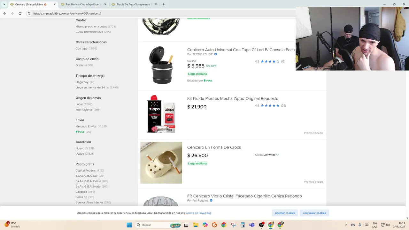
Task: Open weather widget 19°C Soleado
Action: pos(12,225)
